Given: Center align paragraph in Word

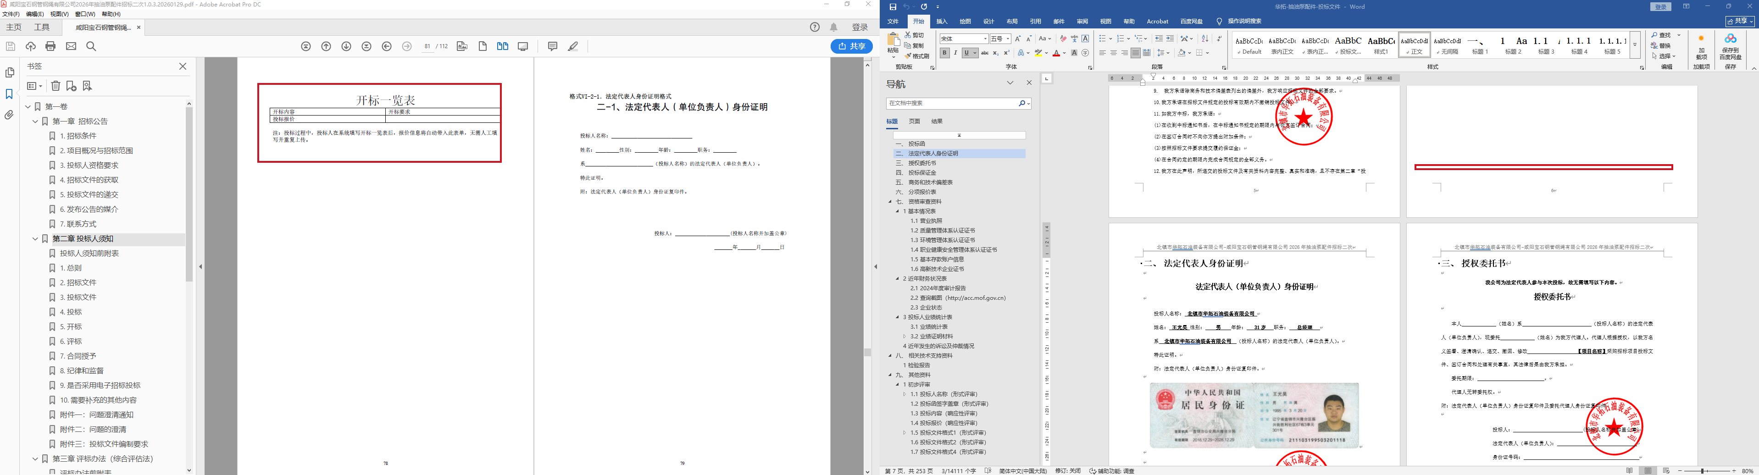Looking at the screenshot, I should click(x=1114, y=53).
